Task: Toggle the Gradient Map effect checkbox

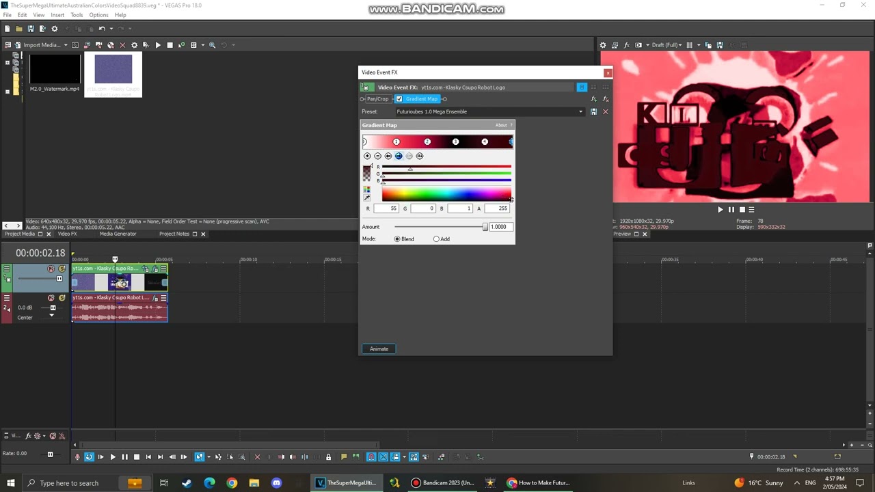Action: [399, 99]
